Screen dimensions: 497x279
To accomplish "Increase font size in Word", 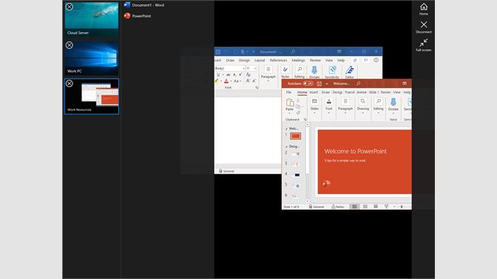I will [248, 81].
